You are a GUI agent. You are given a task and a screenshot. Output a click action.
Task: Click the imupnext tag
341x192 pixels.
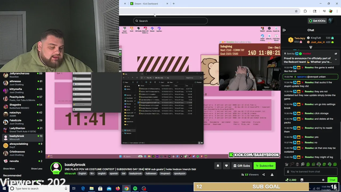click(165, 173)
